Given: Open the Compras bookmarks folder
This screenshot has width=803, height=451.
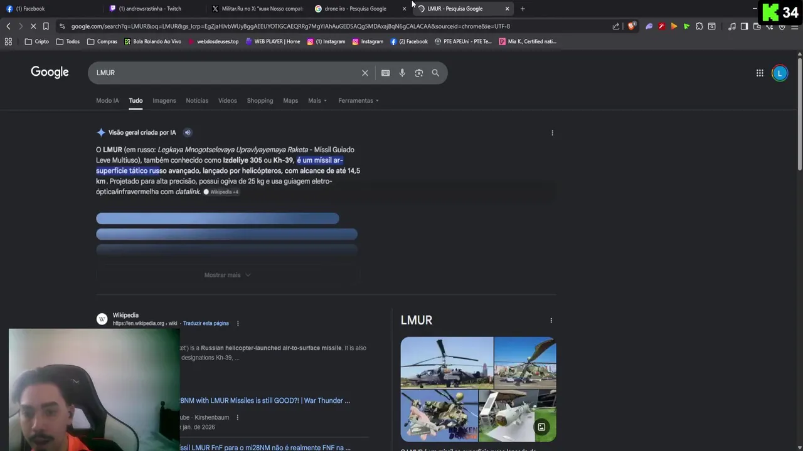Looking at the screenshot, I should (102, 41).
